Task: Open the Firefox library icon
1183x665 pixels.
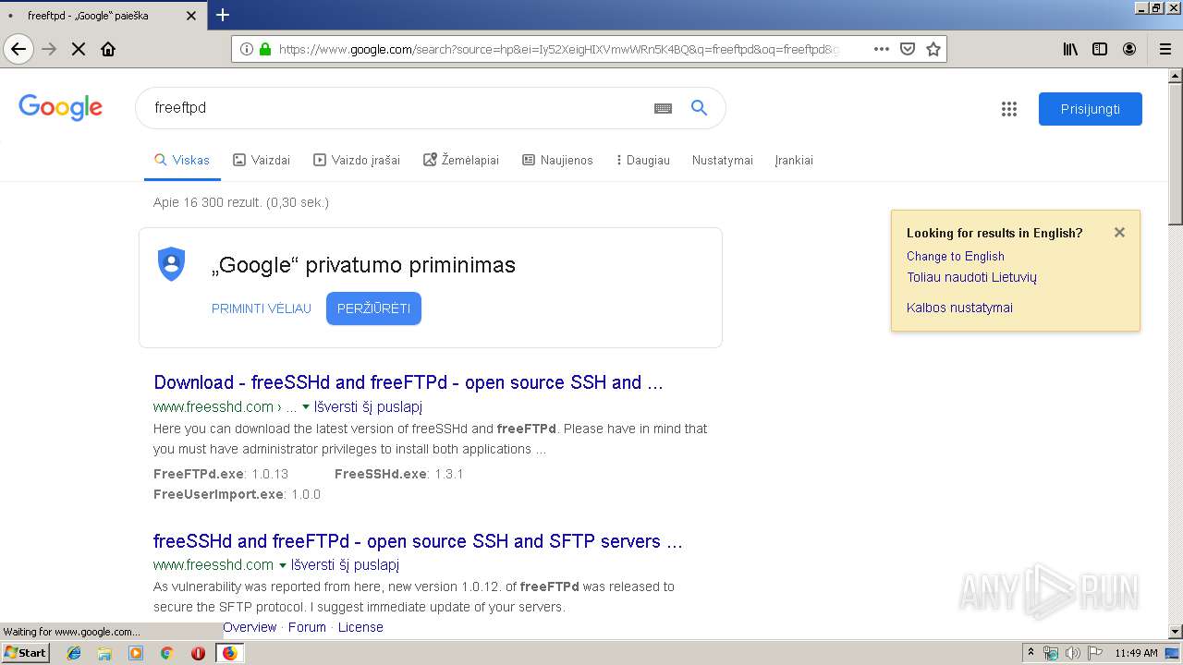Action: tap(1070, 49)
